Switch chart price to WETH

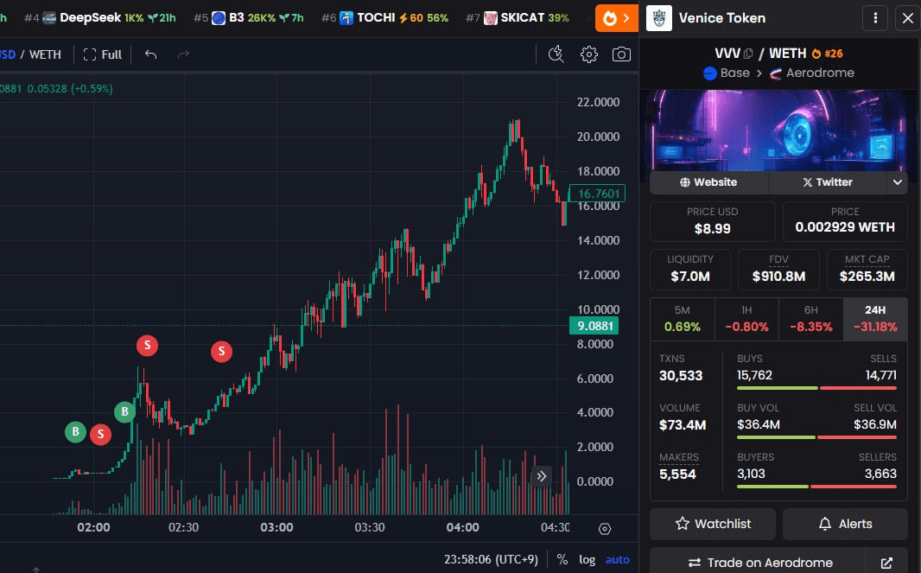point(45,54)
